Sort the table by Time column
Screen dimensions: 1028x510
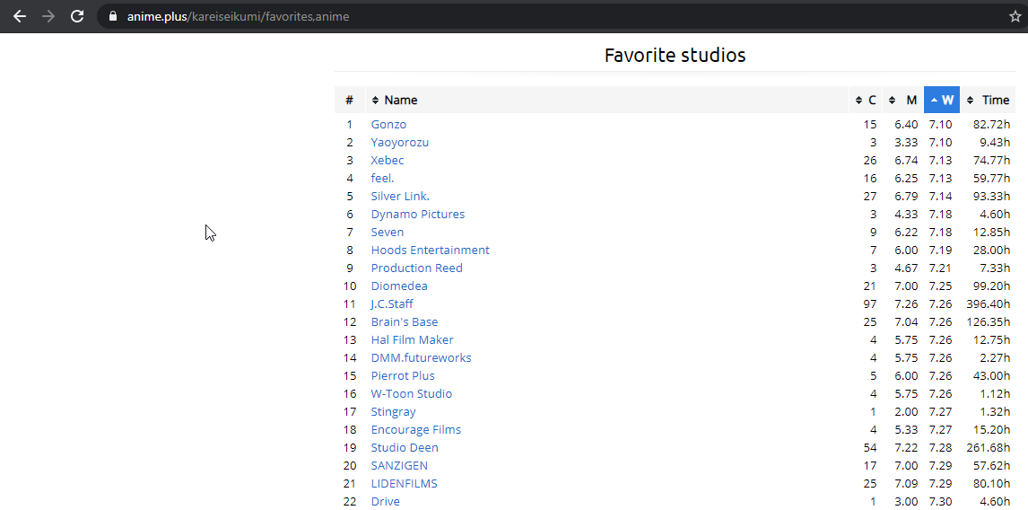tap(989, 100)
